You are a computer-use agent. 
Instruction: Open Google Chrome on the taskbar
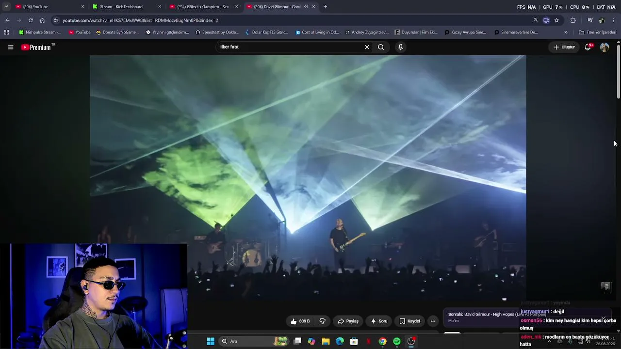tap(382, 341)
